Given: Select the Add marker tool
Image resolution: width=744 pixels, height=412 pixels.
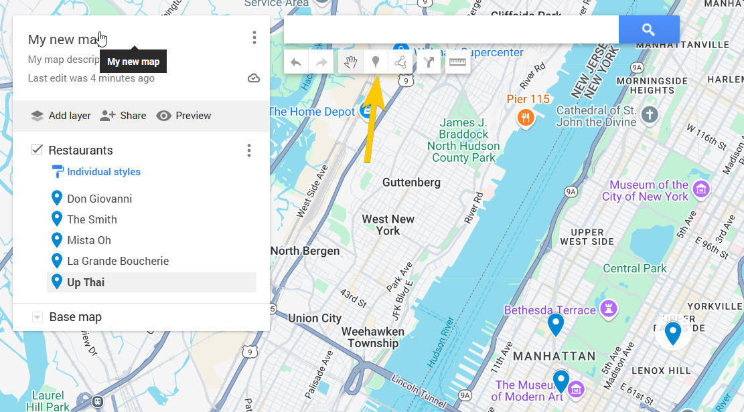Looking at the screenshot, I should 375,61.
